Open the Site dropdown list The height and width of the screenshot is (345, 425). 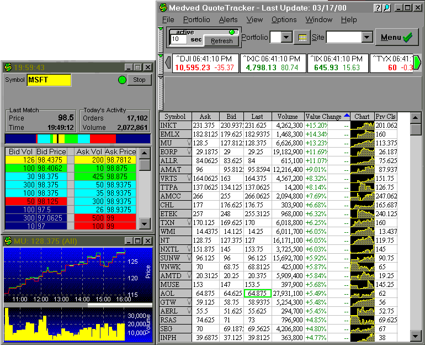[x=368, y=38]
